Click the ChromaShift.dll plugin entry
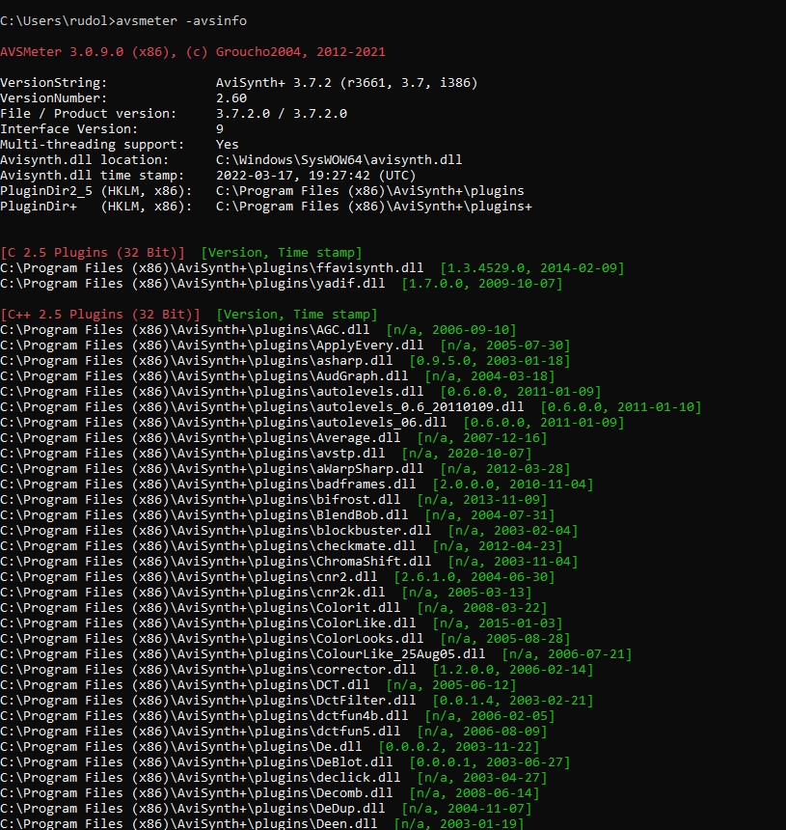 pos(216,562)
